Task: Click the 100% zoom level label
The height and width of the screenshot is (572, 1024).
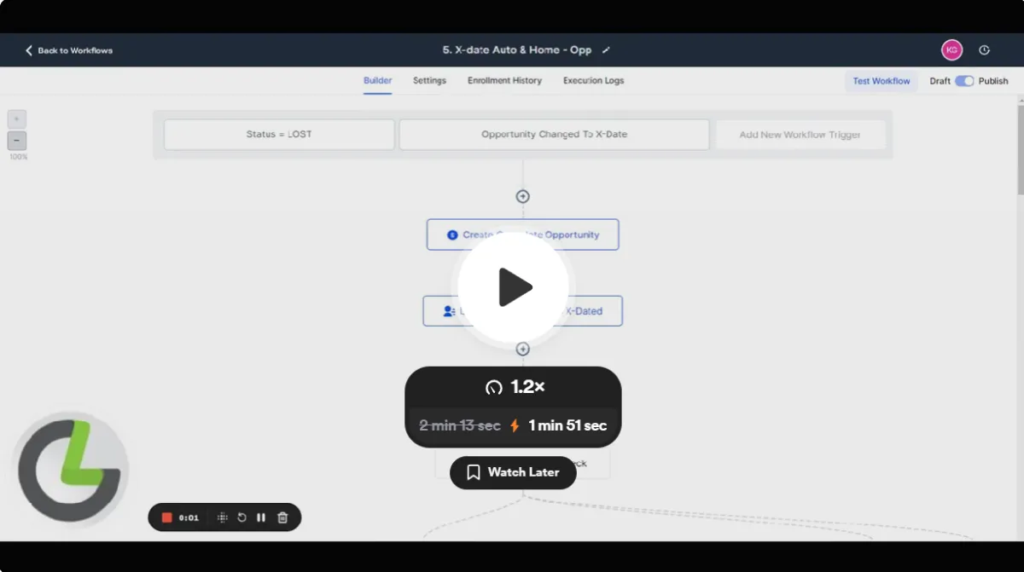Action: (x=18, y=157)
